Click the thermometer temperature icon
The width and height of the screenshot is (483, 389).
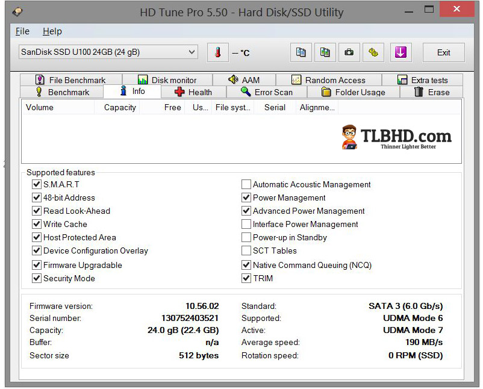coord(218,52)
